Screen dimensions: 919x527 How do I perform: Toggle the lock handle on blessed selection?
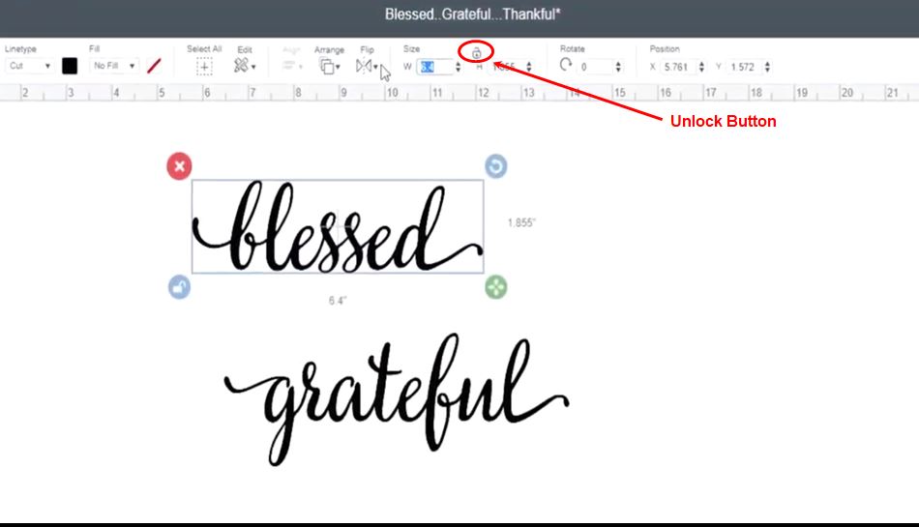click(x=179, y=287)
